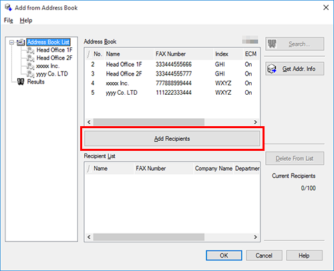Click the xxxxx Inc. contact icon in tree
Screen dimensions: 334x271
[30, 66]
